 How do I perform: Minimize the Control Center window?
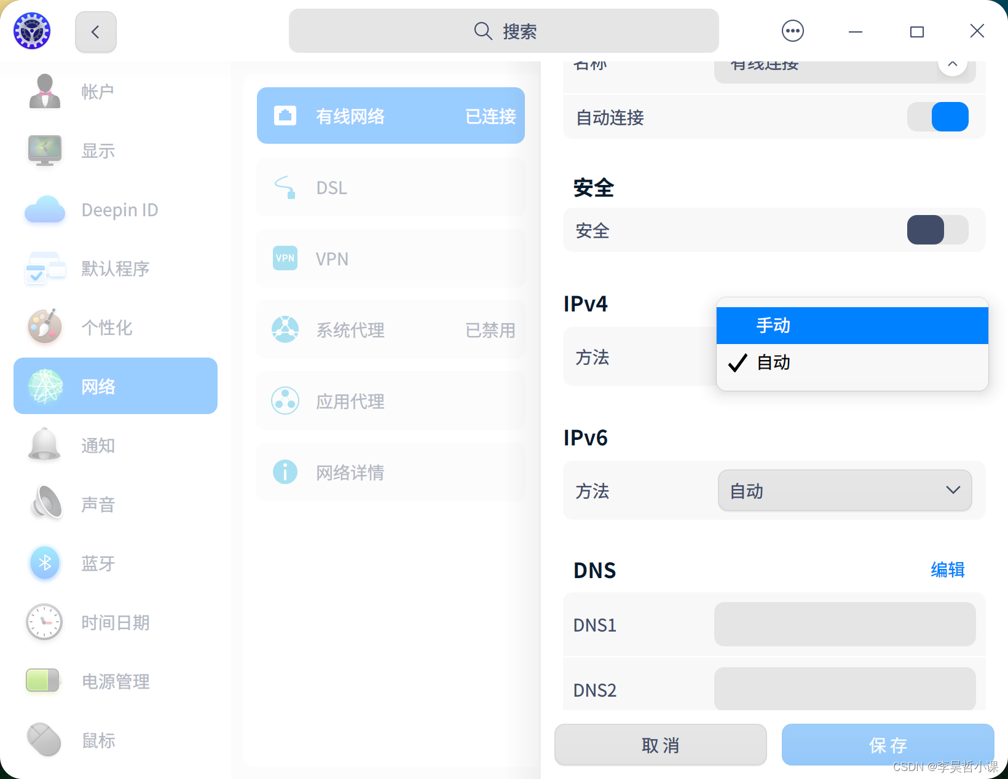click(x=855, y=31)
